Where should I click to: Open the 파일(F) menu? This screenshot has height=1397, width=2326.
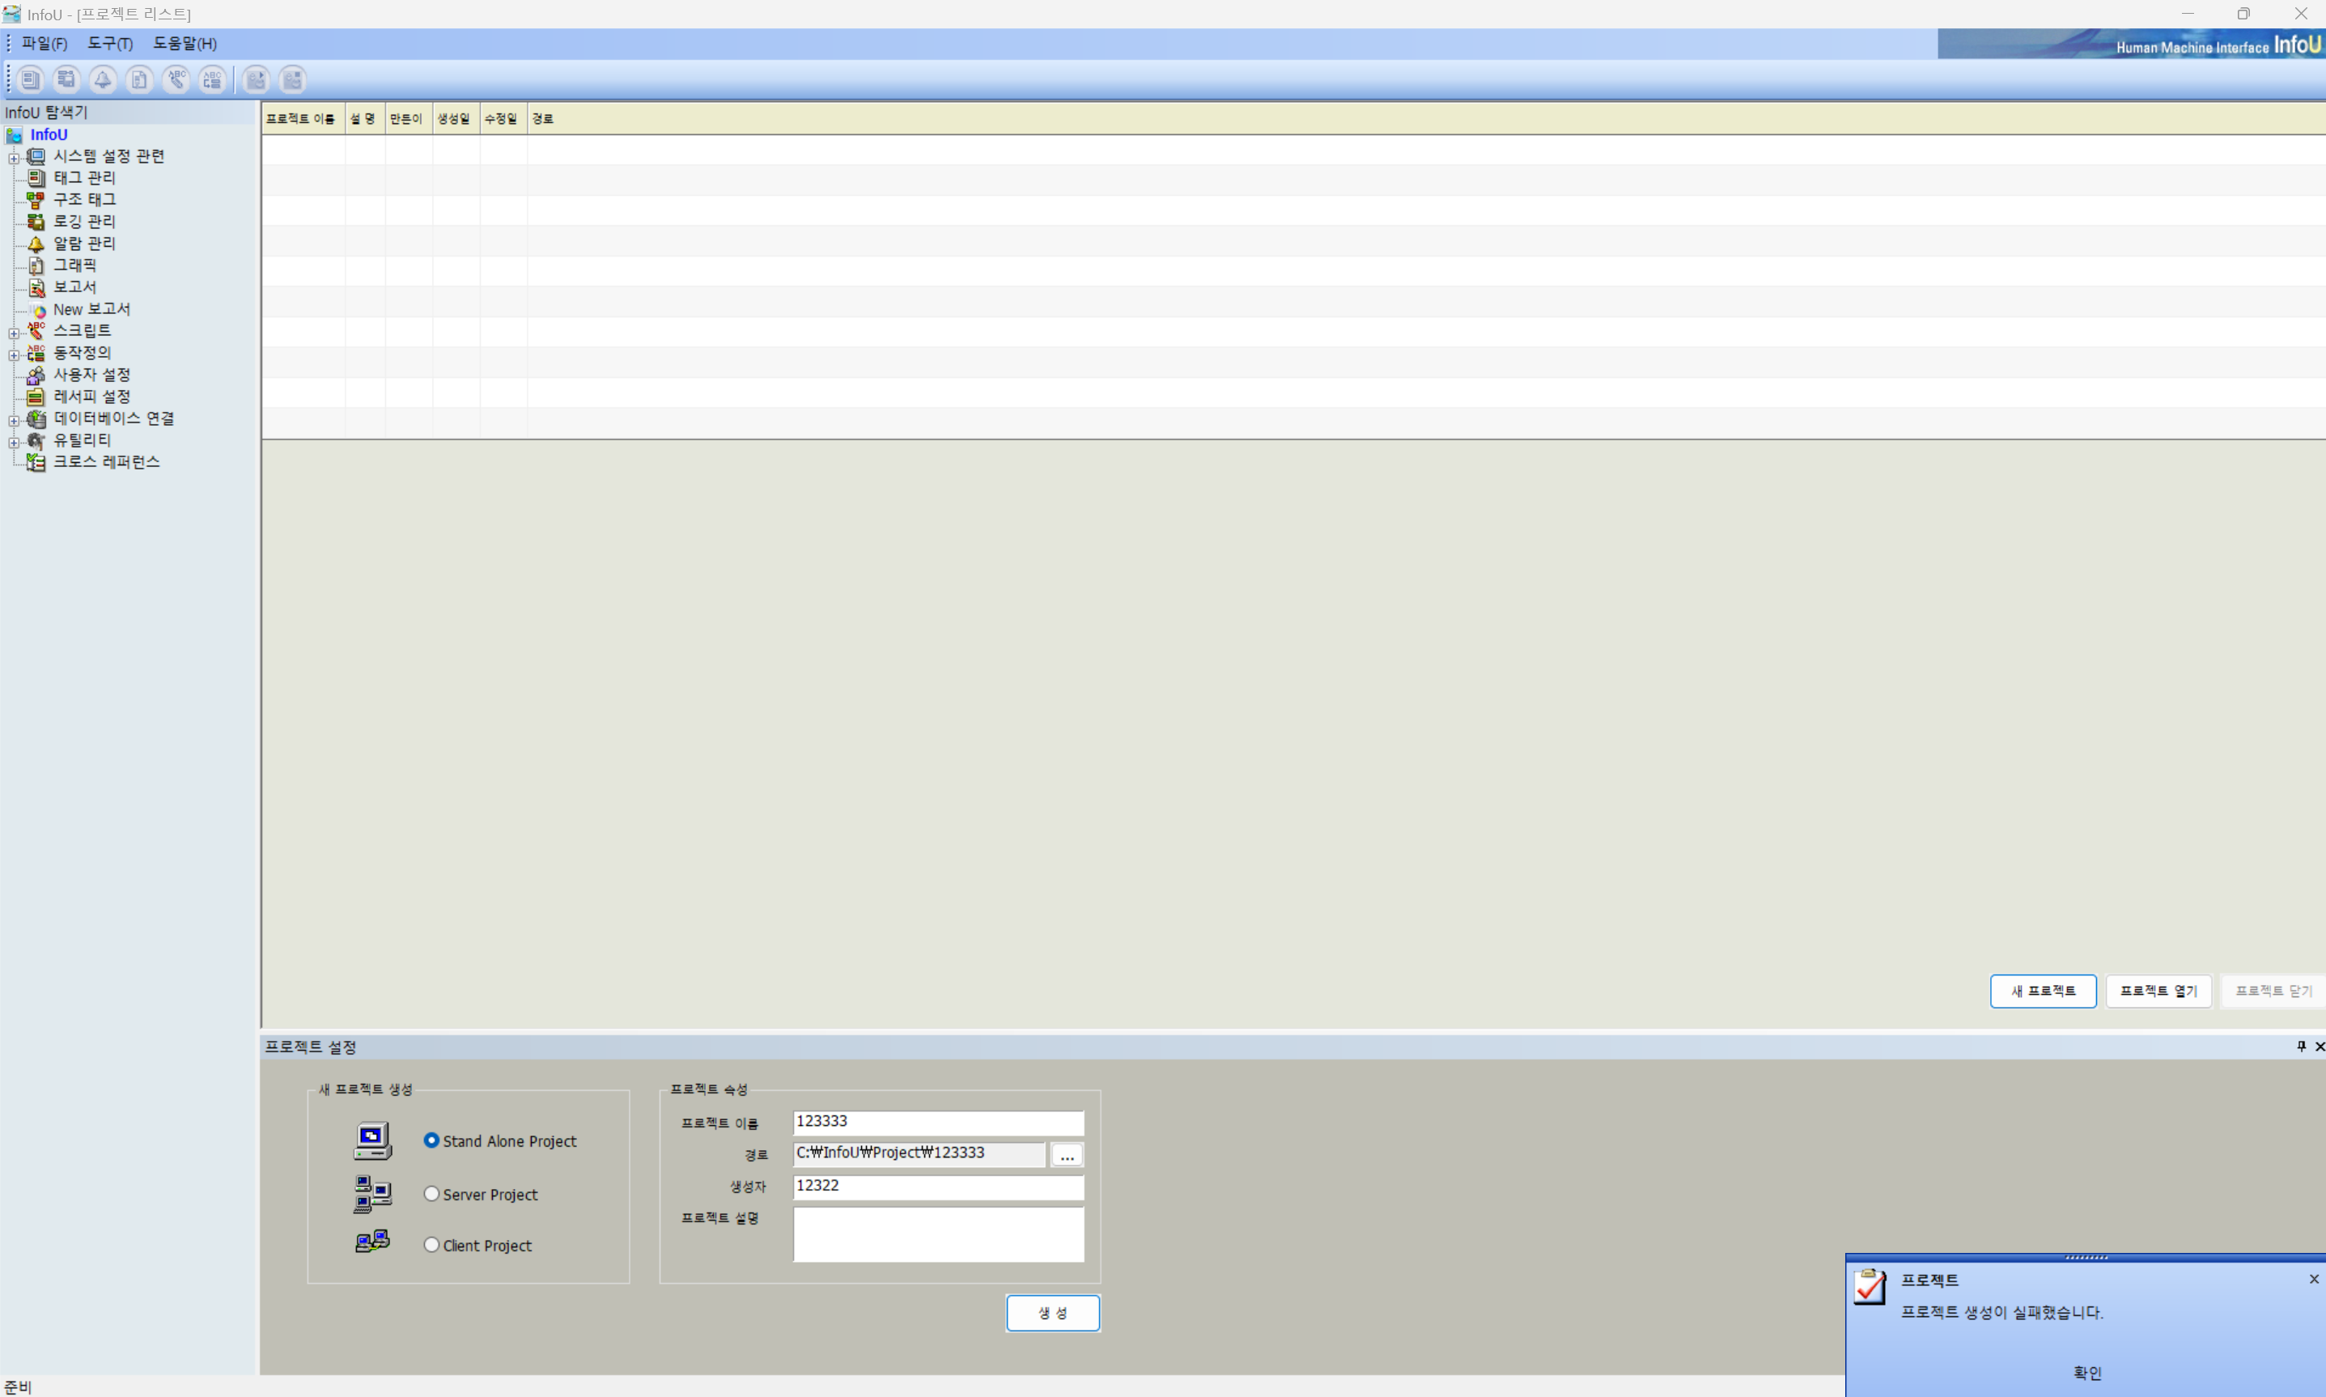click(45, 44)
